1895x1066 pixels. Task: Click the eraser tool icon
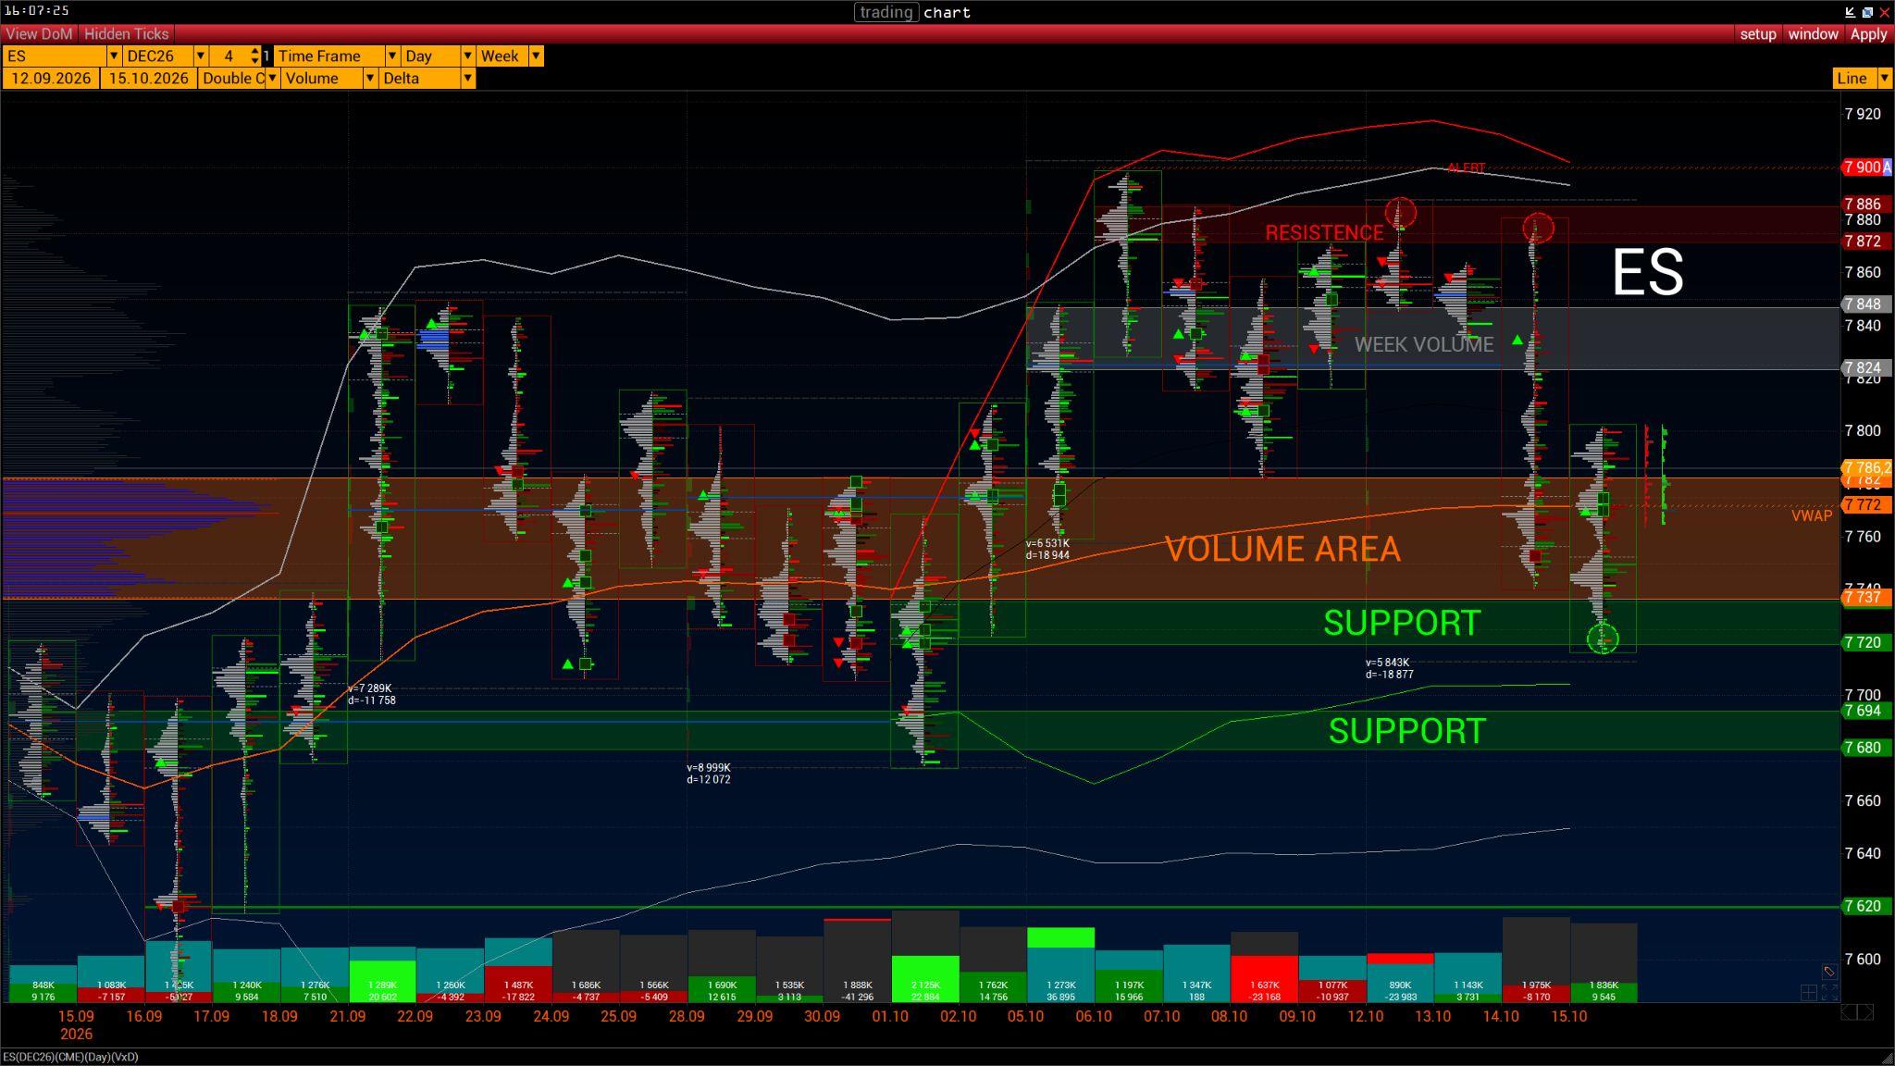pyautogui.click(x=1829, y=972)
